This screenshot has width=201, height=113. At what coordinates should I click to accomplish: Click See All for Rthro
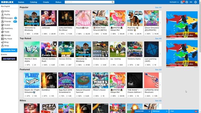tap(158, 101)
